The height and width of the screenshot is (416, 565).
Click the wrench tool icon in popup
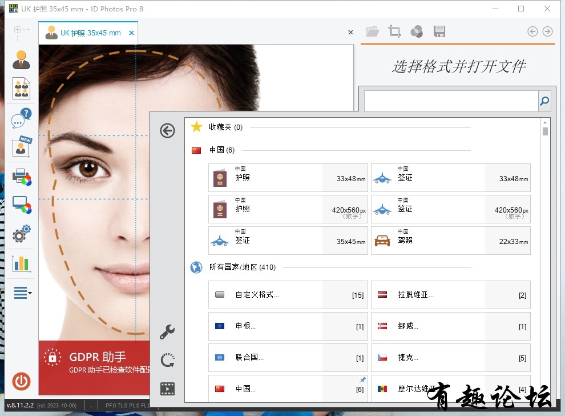(x=167, y=332)
